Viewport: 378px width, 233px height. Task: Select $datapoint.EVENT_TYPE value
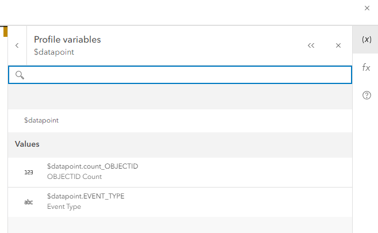coord(86,196)
